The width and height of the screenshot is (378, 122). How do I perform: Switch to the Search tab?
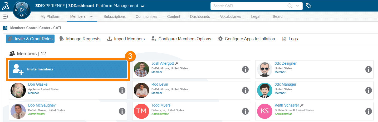[x=278, y=16]
